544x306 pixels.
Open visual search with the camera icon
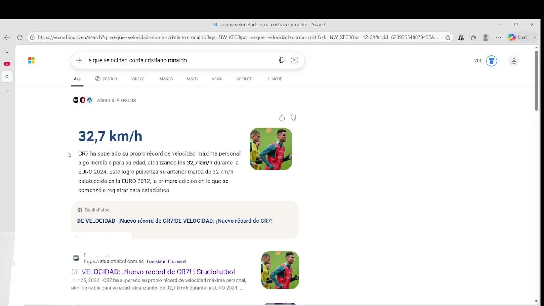click(x=295, y=60)
